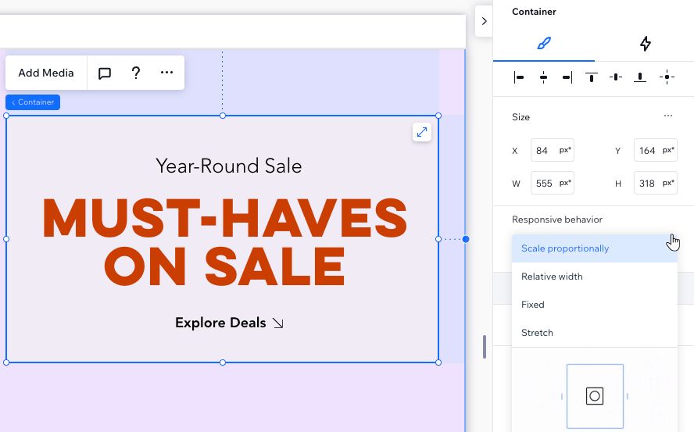Select Stretch responsive behavior option

pos(595,333)
